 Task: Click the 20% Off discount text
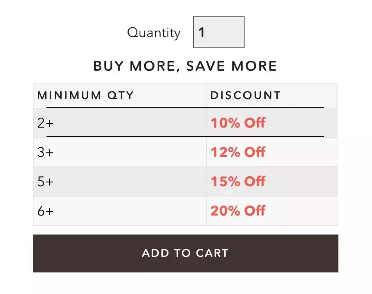coord(238,211)
